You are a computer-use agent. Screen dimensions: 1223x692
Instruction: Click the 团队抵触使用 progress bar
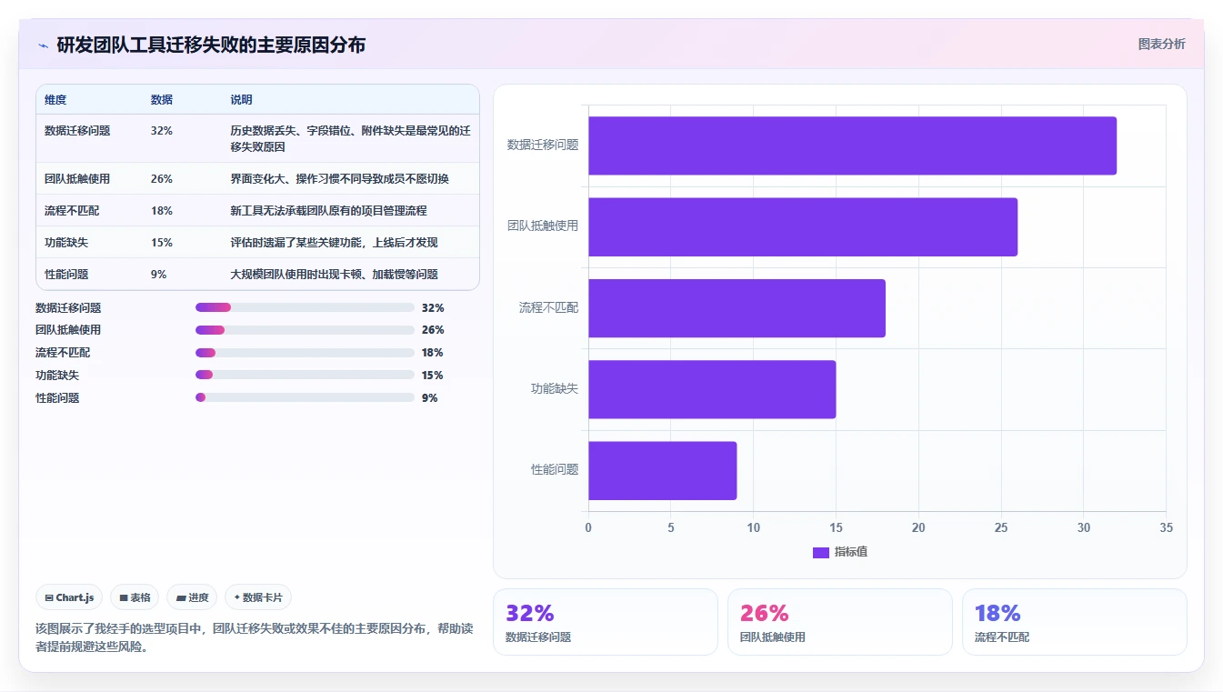tap(305, 330)
